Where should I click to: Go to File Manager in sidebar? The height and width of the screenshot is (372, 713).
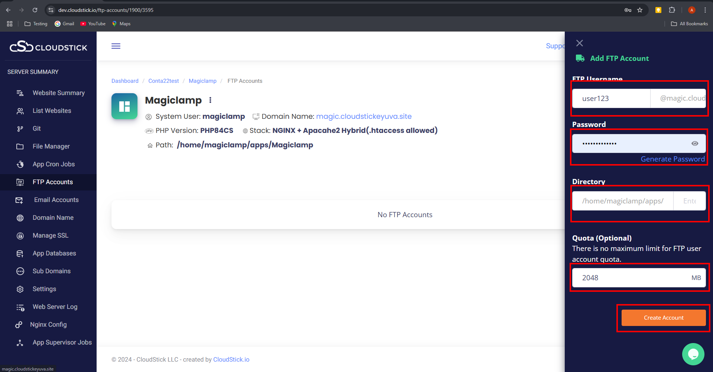point(51,146)
